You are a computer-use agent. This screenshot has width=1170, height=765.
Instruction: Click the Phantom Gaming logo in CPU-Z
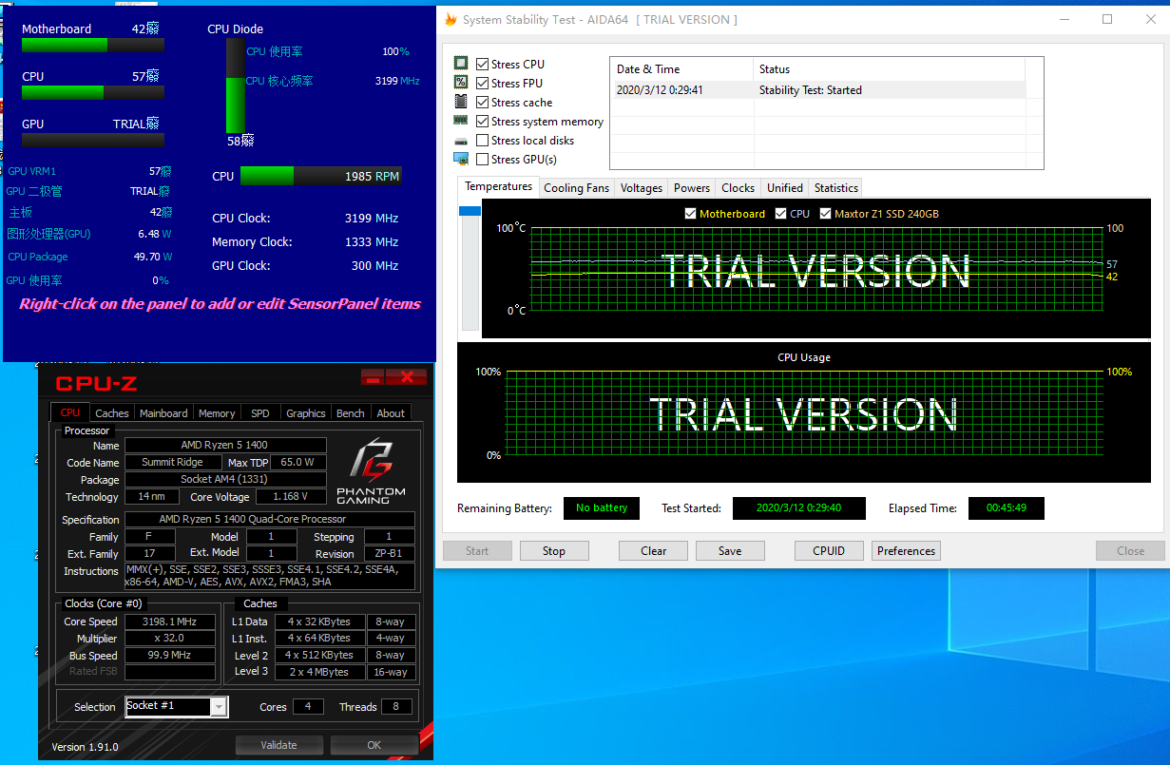(371, 470)
